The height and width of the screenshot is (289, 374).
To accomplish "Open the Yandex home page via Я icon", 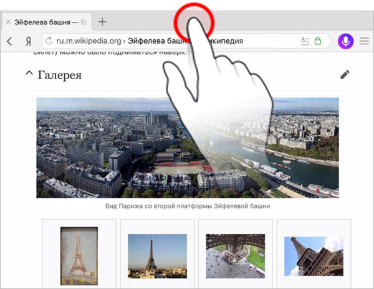I will click(x=29, y=42).
